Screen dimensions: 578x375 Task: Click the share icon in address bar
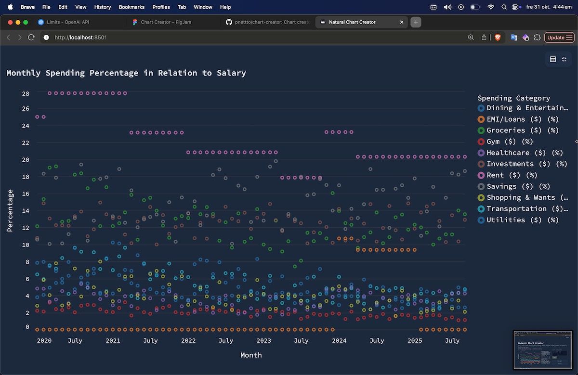484,38
